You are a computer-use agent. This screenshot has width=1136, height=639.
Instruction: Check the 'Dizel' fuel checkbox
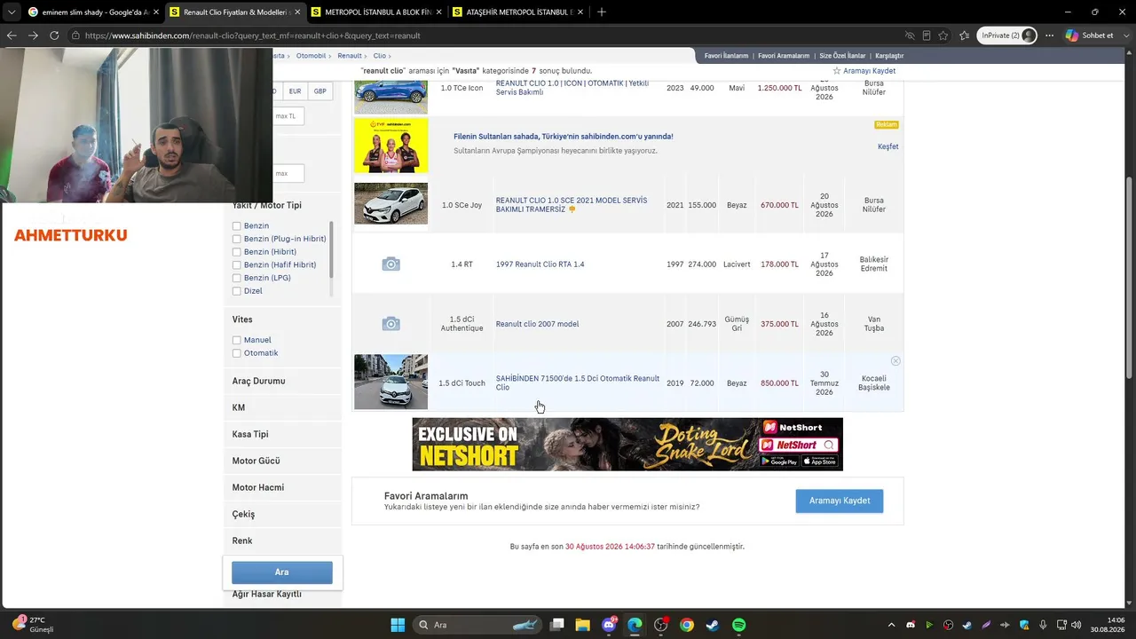coord(237,291)
